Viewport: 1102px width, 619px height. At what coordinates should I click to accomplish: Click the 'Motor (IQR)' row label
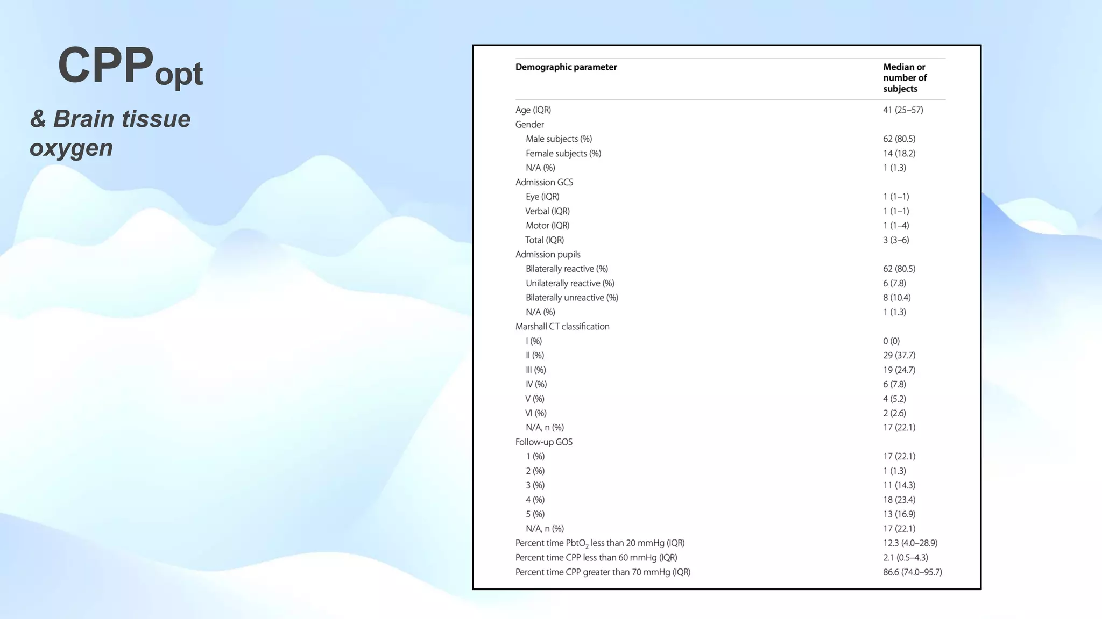pyautogui.click(x=547, y=226)
